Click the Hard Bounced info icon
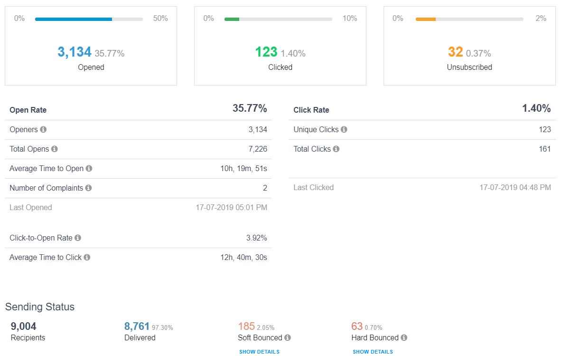The width and height of the screenshot is (561, 356). tap(404, 337)
